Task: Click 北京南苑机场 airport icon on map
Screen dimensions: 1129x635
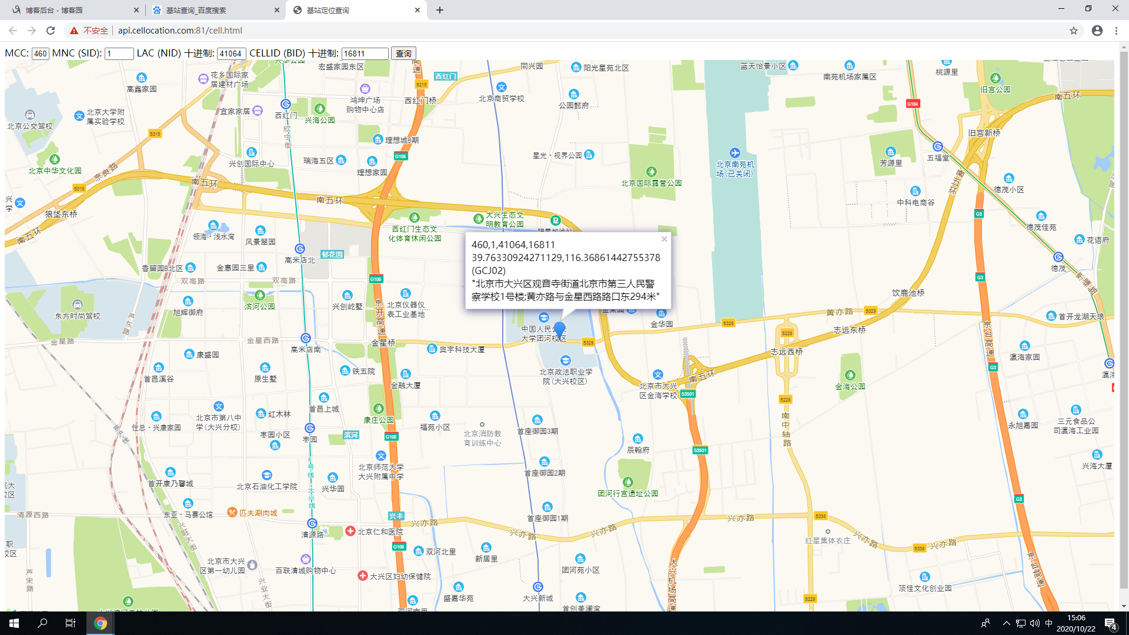Action: (734, 153)
